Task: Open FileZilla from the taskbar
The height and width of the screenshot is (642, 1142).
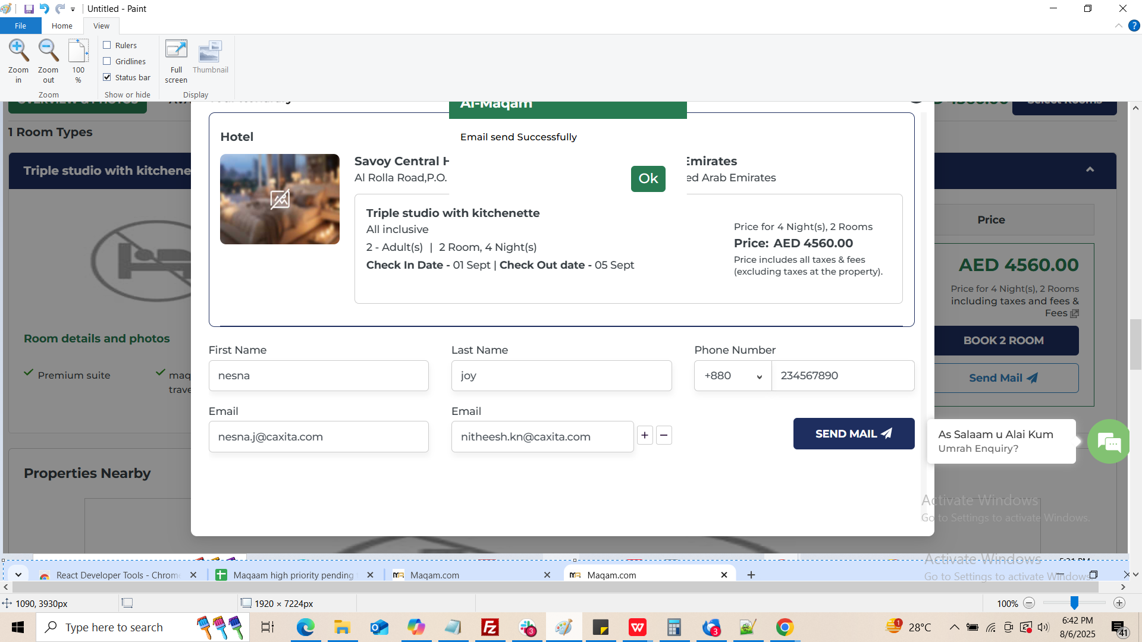Action: tap(490, 628)
